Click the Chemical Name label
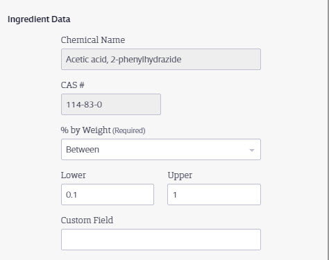This screenshot has height=260, width=329. tap(93, 40)
